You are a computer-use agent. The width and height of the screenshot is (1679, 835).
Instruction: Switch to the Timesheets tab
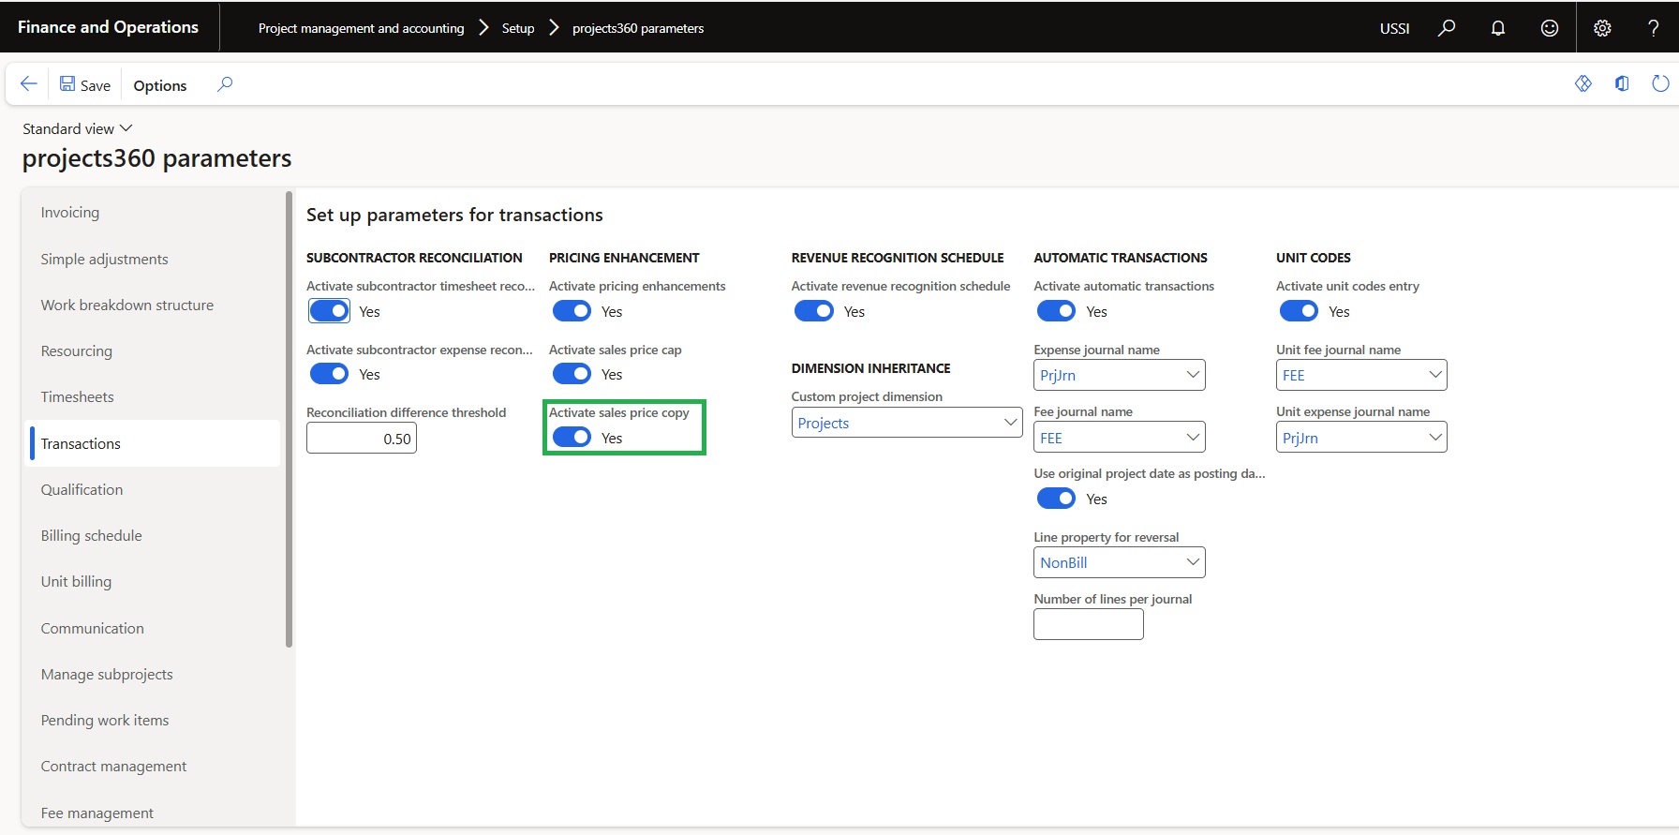tap(77, 397)
